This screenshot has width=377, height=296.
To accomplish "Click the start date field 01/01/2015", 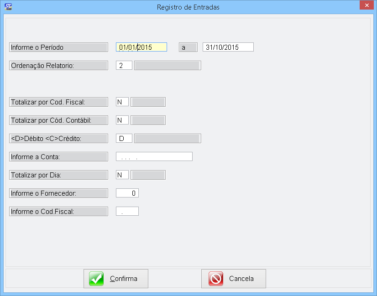I will (x=141, y=47).
